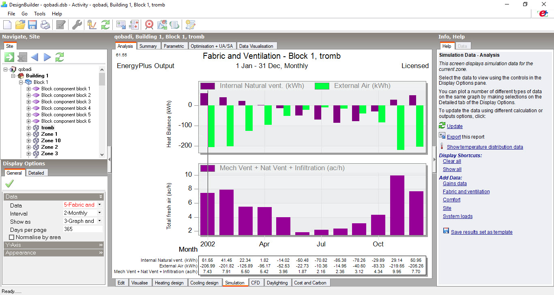Refresh the navigator tree with green arrows icon
The image size is (554, 295).
click(x=60, y=57)
